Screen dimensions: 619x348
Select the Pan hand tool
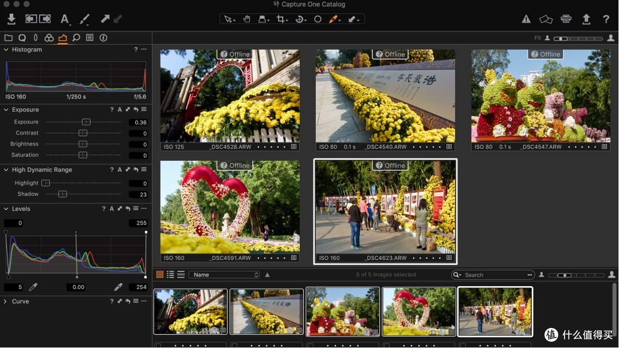click(246, 19)
